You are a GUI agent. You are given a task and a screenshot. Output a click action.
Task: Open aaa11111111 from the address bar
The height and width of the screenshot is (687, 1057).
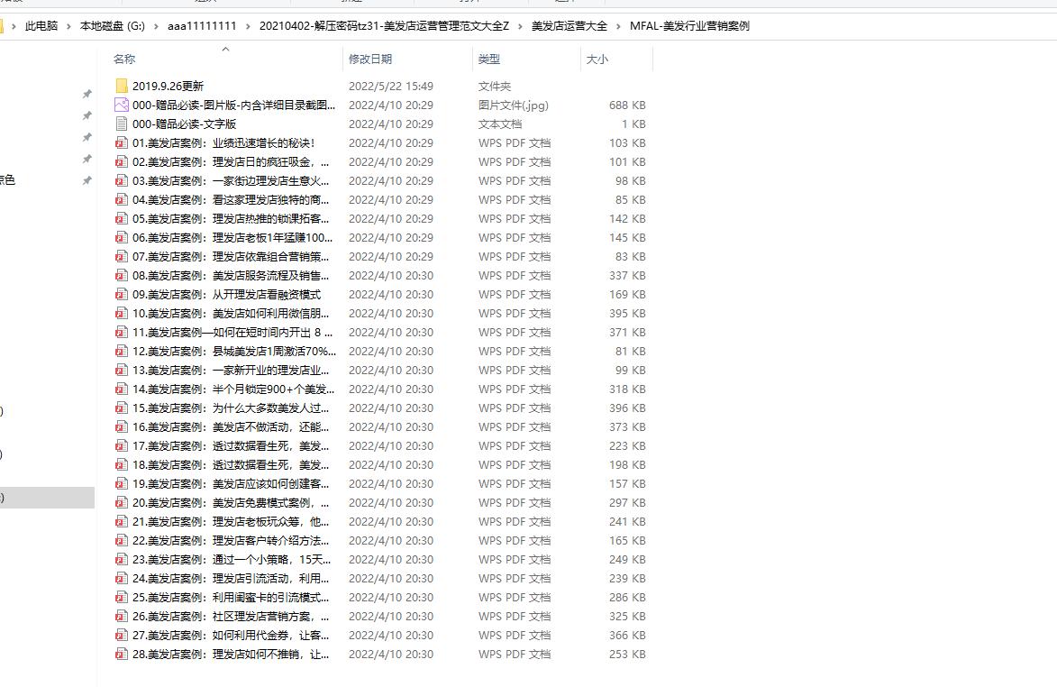[x=200, y=27]
